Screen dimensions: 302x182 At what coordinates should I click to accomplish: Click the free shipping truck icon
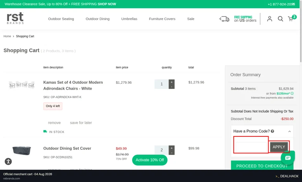click(224, 19)
